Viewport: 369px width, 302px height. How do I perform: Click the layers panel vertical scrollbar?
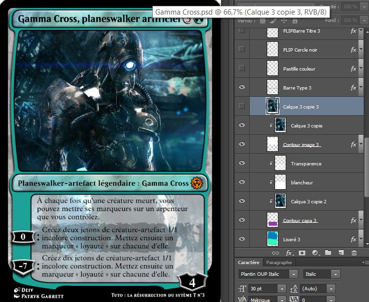pyautogui.click(x=367, y=167)
